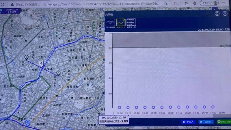Open the river cross-section view icon
This screenshot has height=130, width=231.
pos(110,23)
